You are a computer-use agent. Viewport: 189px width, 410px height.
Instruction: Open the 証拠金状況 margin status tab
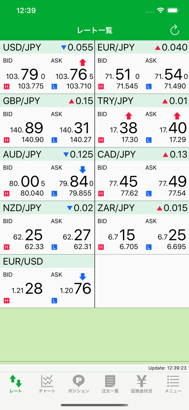point(141,384)
